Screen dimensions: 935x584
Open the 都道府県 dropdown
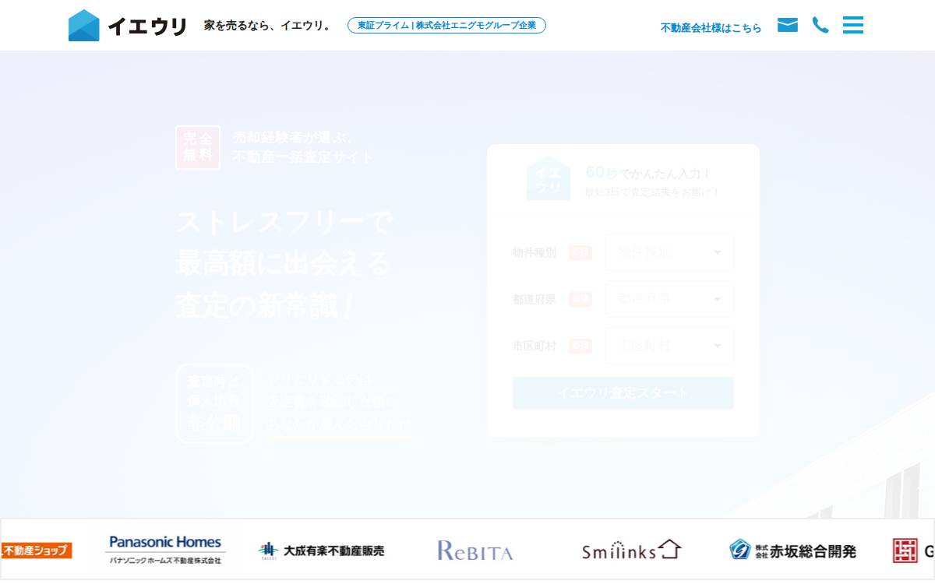tap(669, 299)
